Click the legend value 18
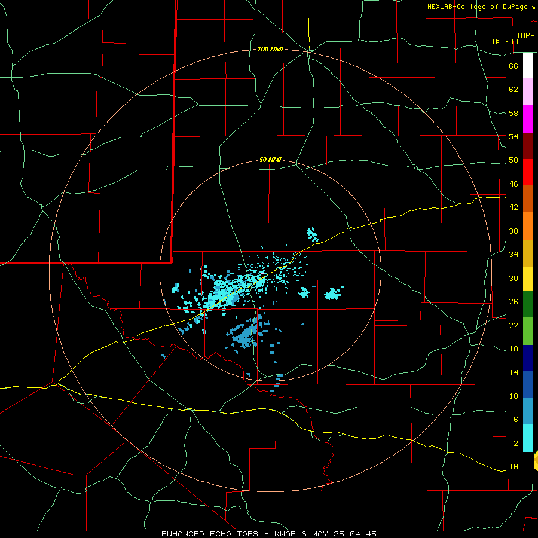Viewport: 538px width, 538px height. click(x=513, y=349)
